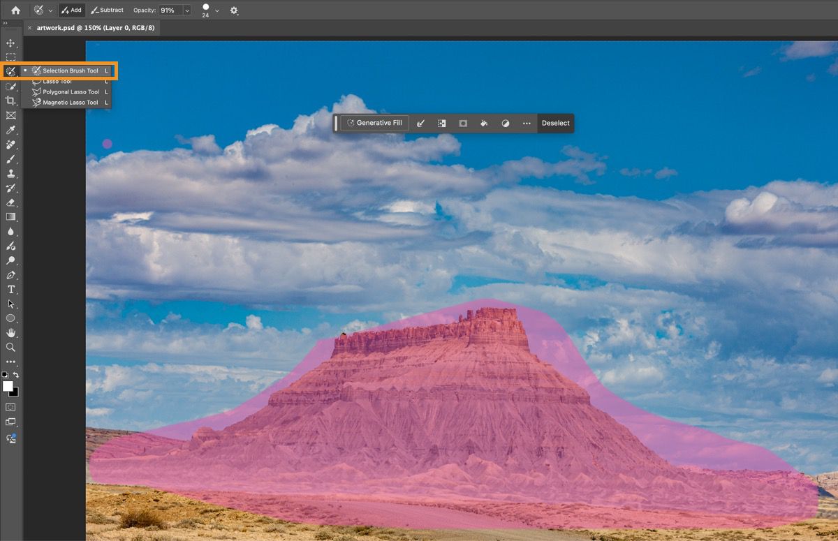The height and width of the screenshot is (541, 838).
Task: Open the Opacity dropdown arrow
Action: (186, 10)
